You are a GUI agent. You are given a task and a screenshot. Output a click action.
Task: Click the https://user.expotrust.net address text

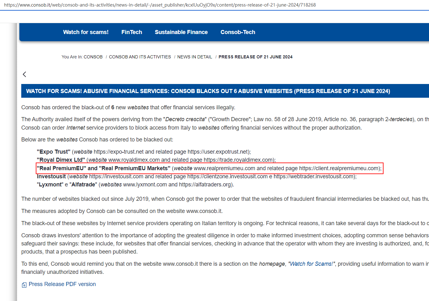pos(218,152)
